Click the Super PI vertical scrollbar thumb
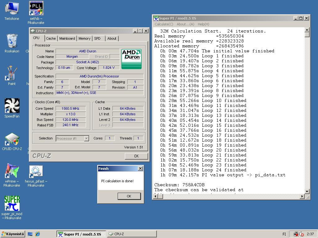Viewport: 318px width, 238px height. pyautogui.click(x=307, y=35)
